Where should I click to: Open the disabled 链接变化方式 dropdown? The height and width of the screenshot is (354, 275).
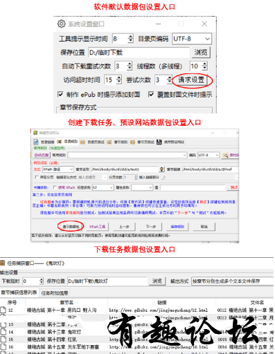coord(92,177)
